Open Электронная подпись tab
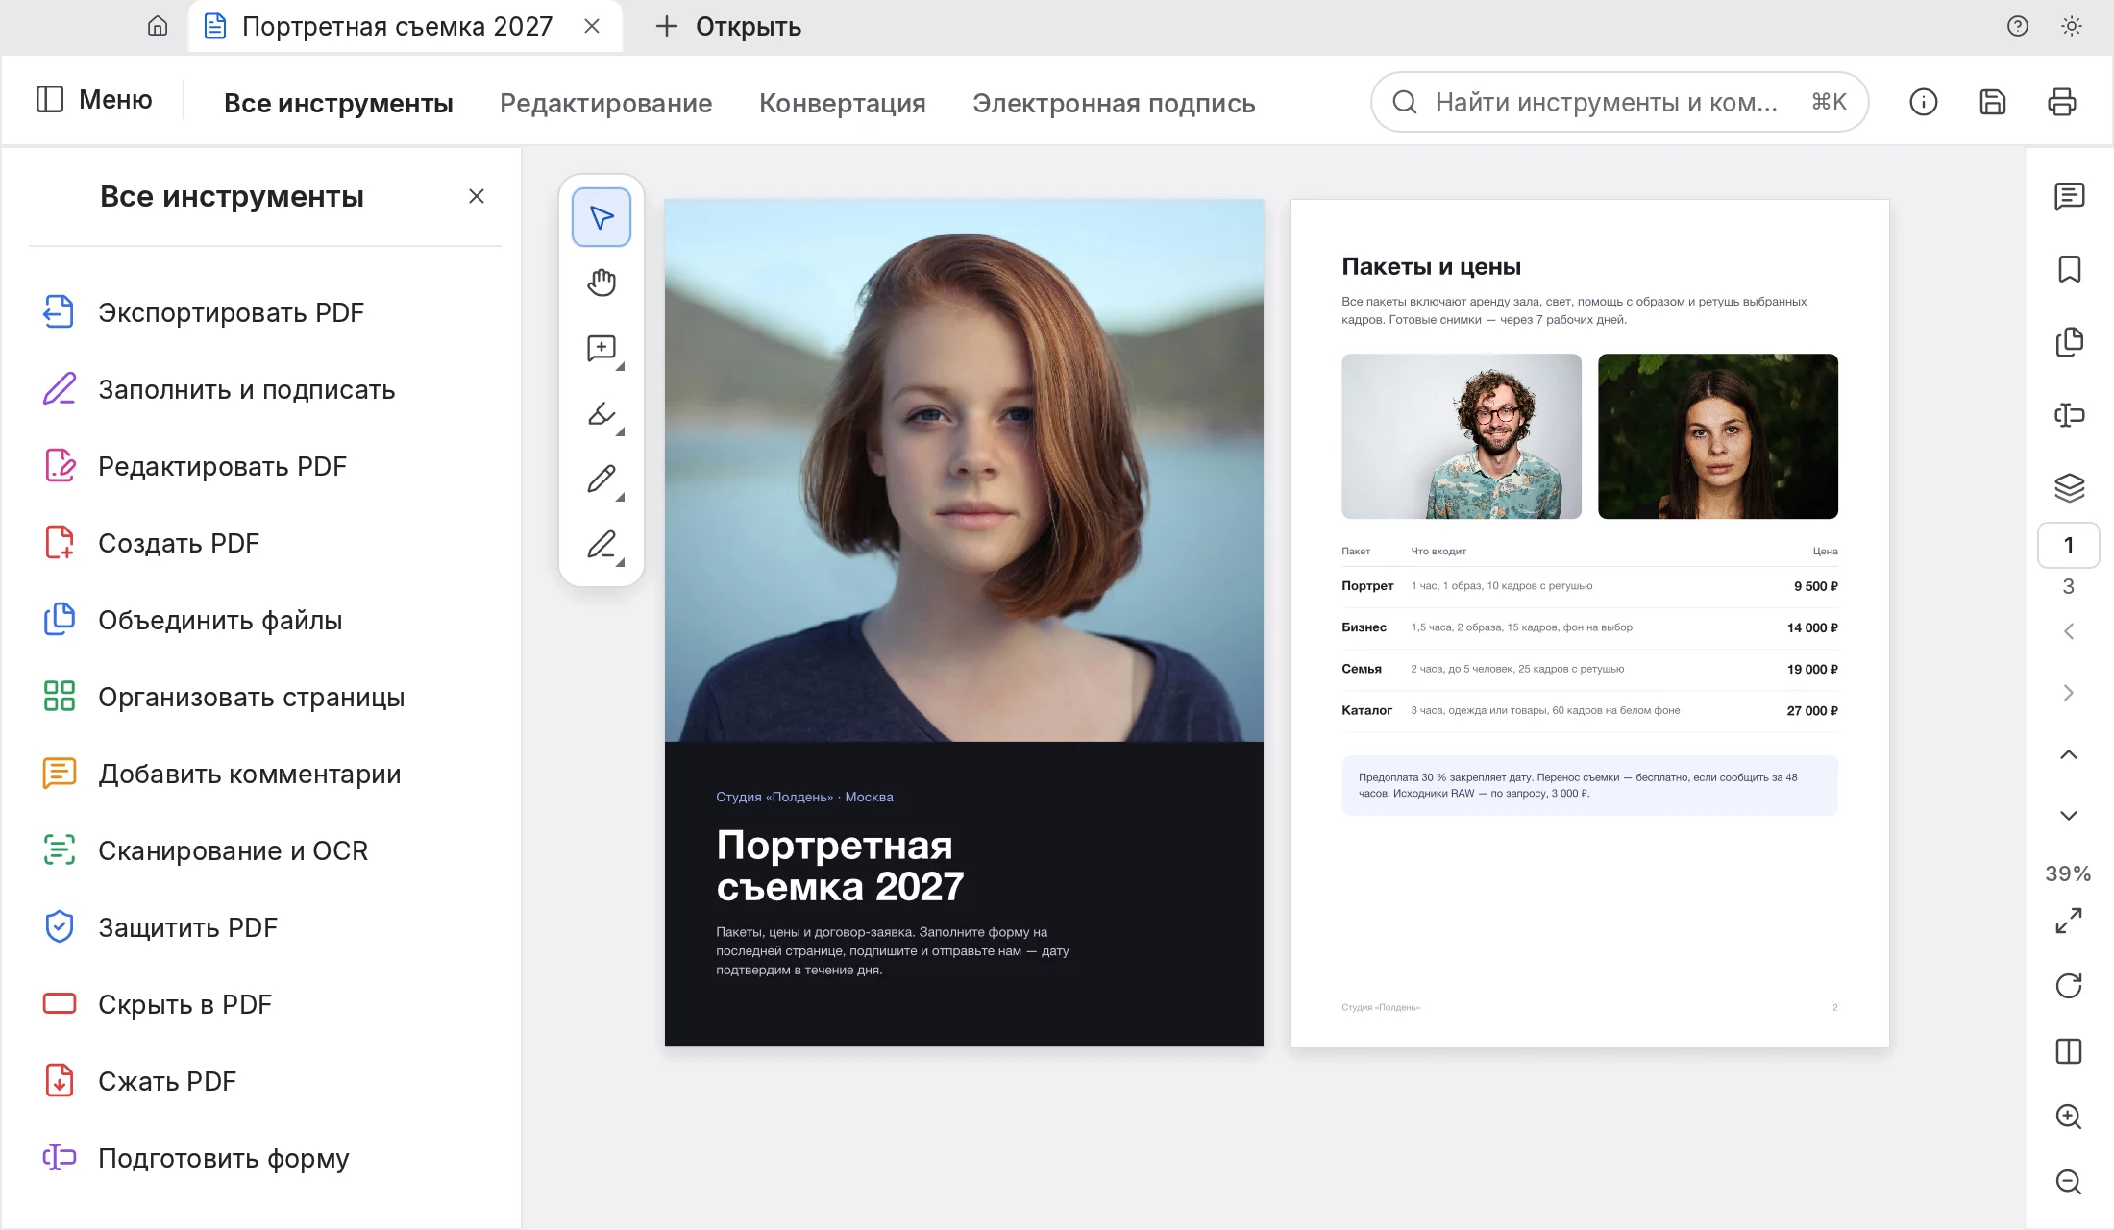Viewport: 2114px width, 1230px height. pos(1114,103)
